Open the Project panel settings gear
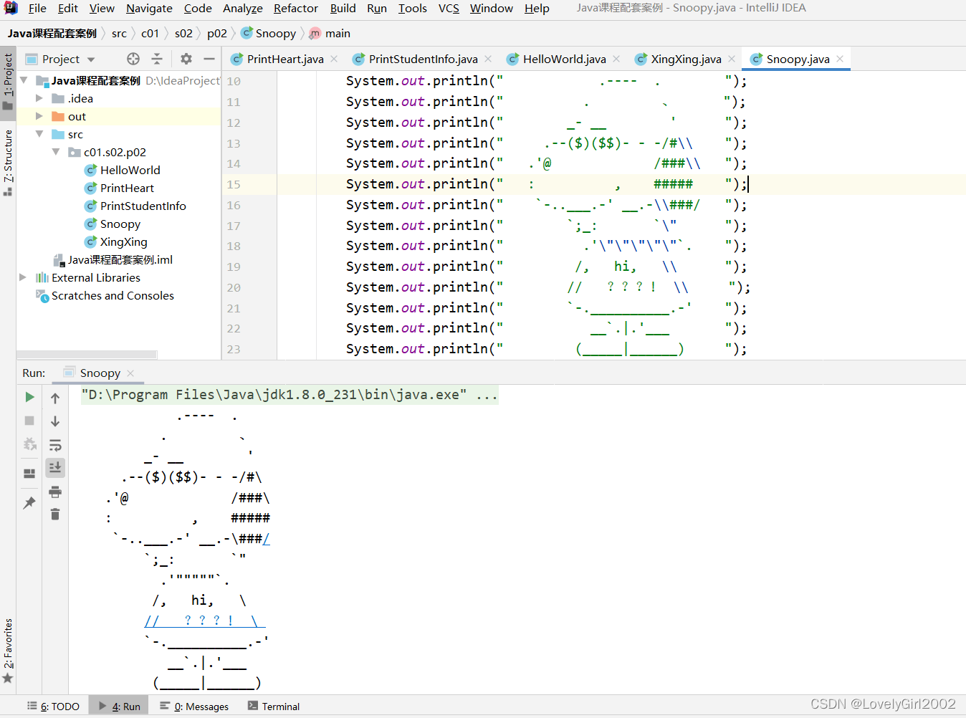 tap(186, 59)
